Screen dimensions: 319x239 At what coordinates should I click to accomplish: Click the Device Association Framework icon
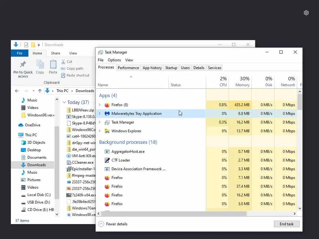pos(107,169)
